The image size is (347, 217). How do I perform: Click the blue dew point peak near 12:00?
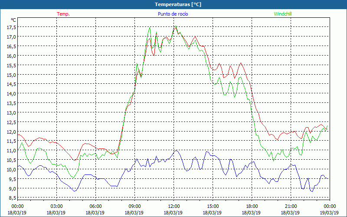[x=176, y=150]
